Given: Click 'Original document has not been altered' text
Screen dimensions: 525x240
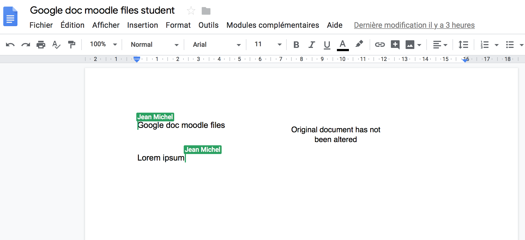Looking at the screenshot, I should pos(336,134).
